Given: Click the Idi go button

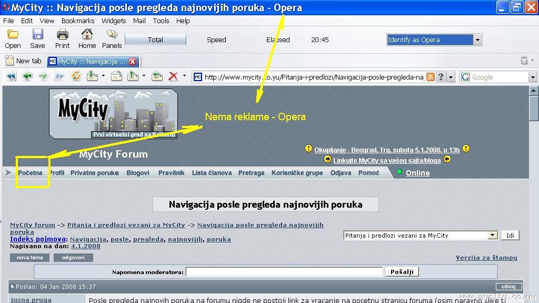Looking at the screenshot, I should click(510, 236).
